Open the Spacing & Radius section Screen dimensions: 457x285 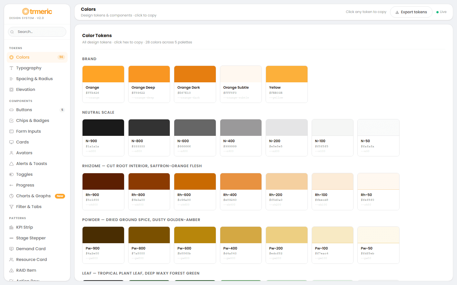pos(37,79)
